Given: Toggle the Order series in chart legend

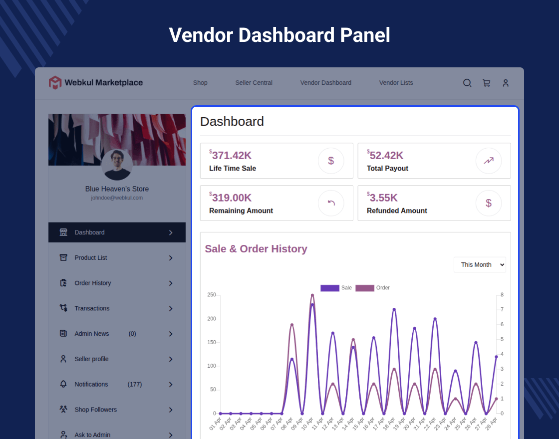Looking at the screenshot, I should tap(372, 288).
